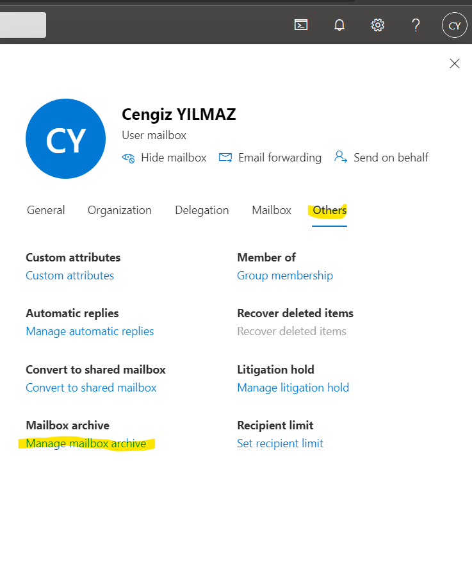This screenshot has width=472, height=578.
Task: Open the help question mark
Action: (416, 25)
